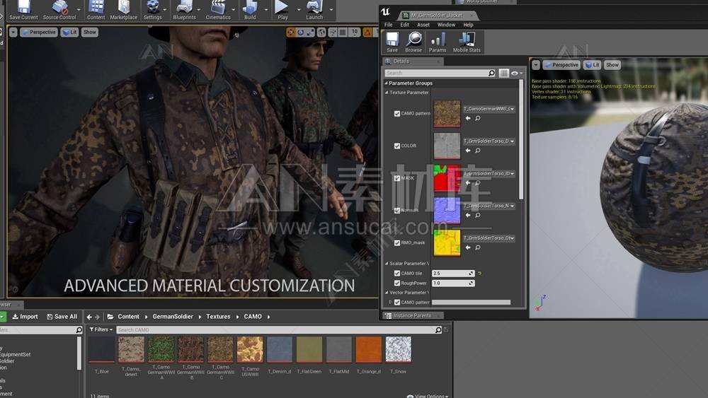Screen dimensions: 708x398
Task: Click Show button in main viewport
Action: click(90, 32)
